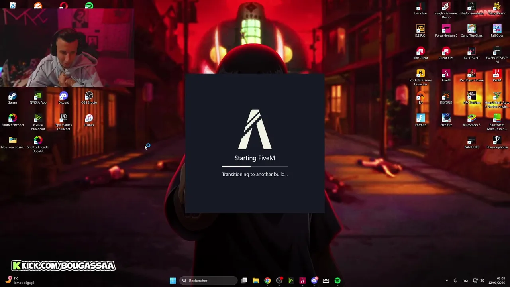The width and height of the screenshot is (510, 287).
Task: Select the Free Fire shortcut
Action: [x=446, y=120]
